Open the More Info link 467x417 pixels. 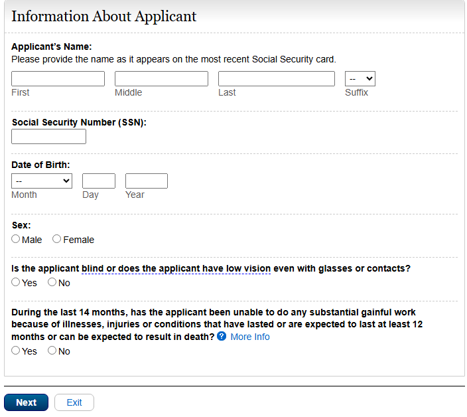(x=250, y=337)
